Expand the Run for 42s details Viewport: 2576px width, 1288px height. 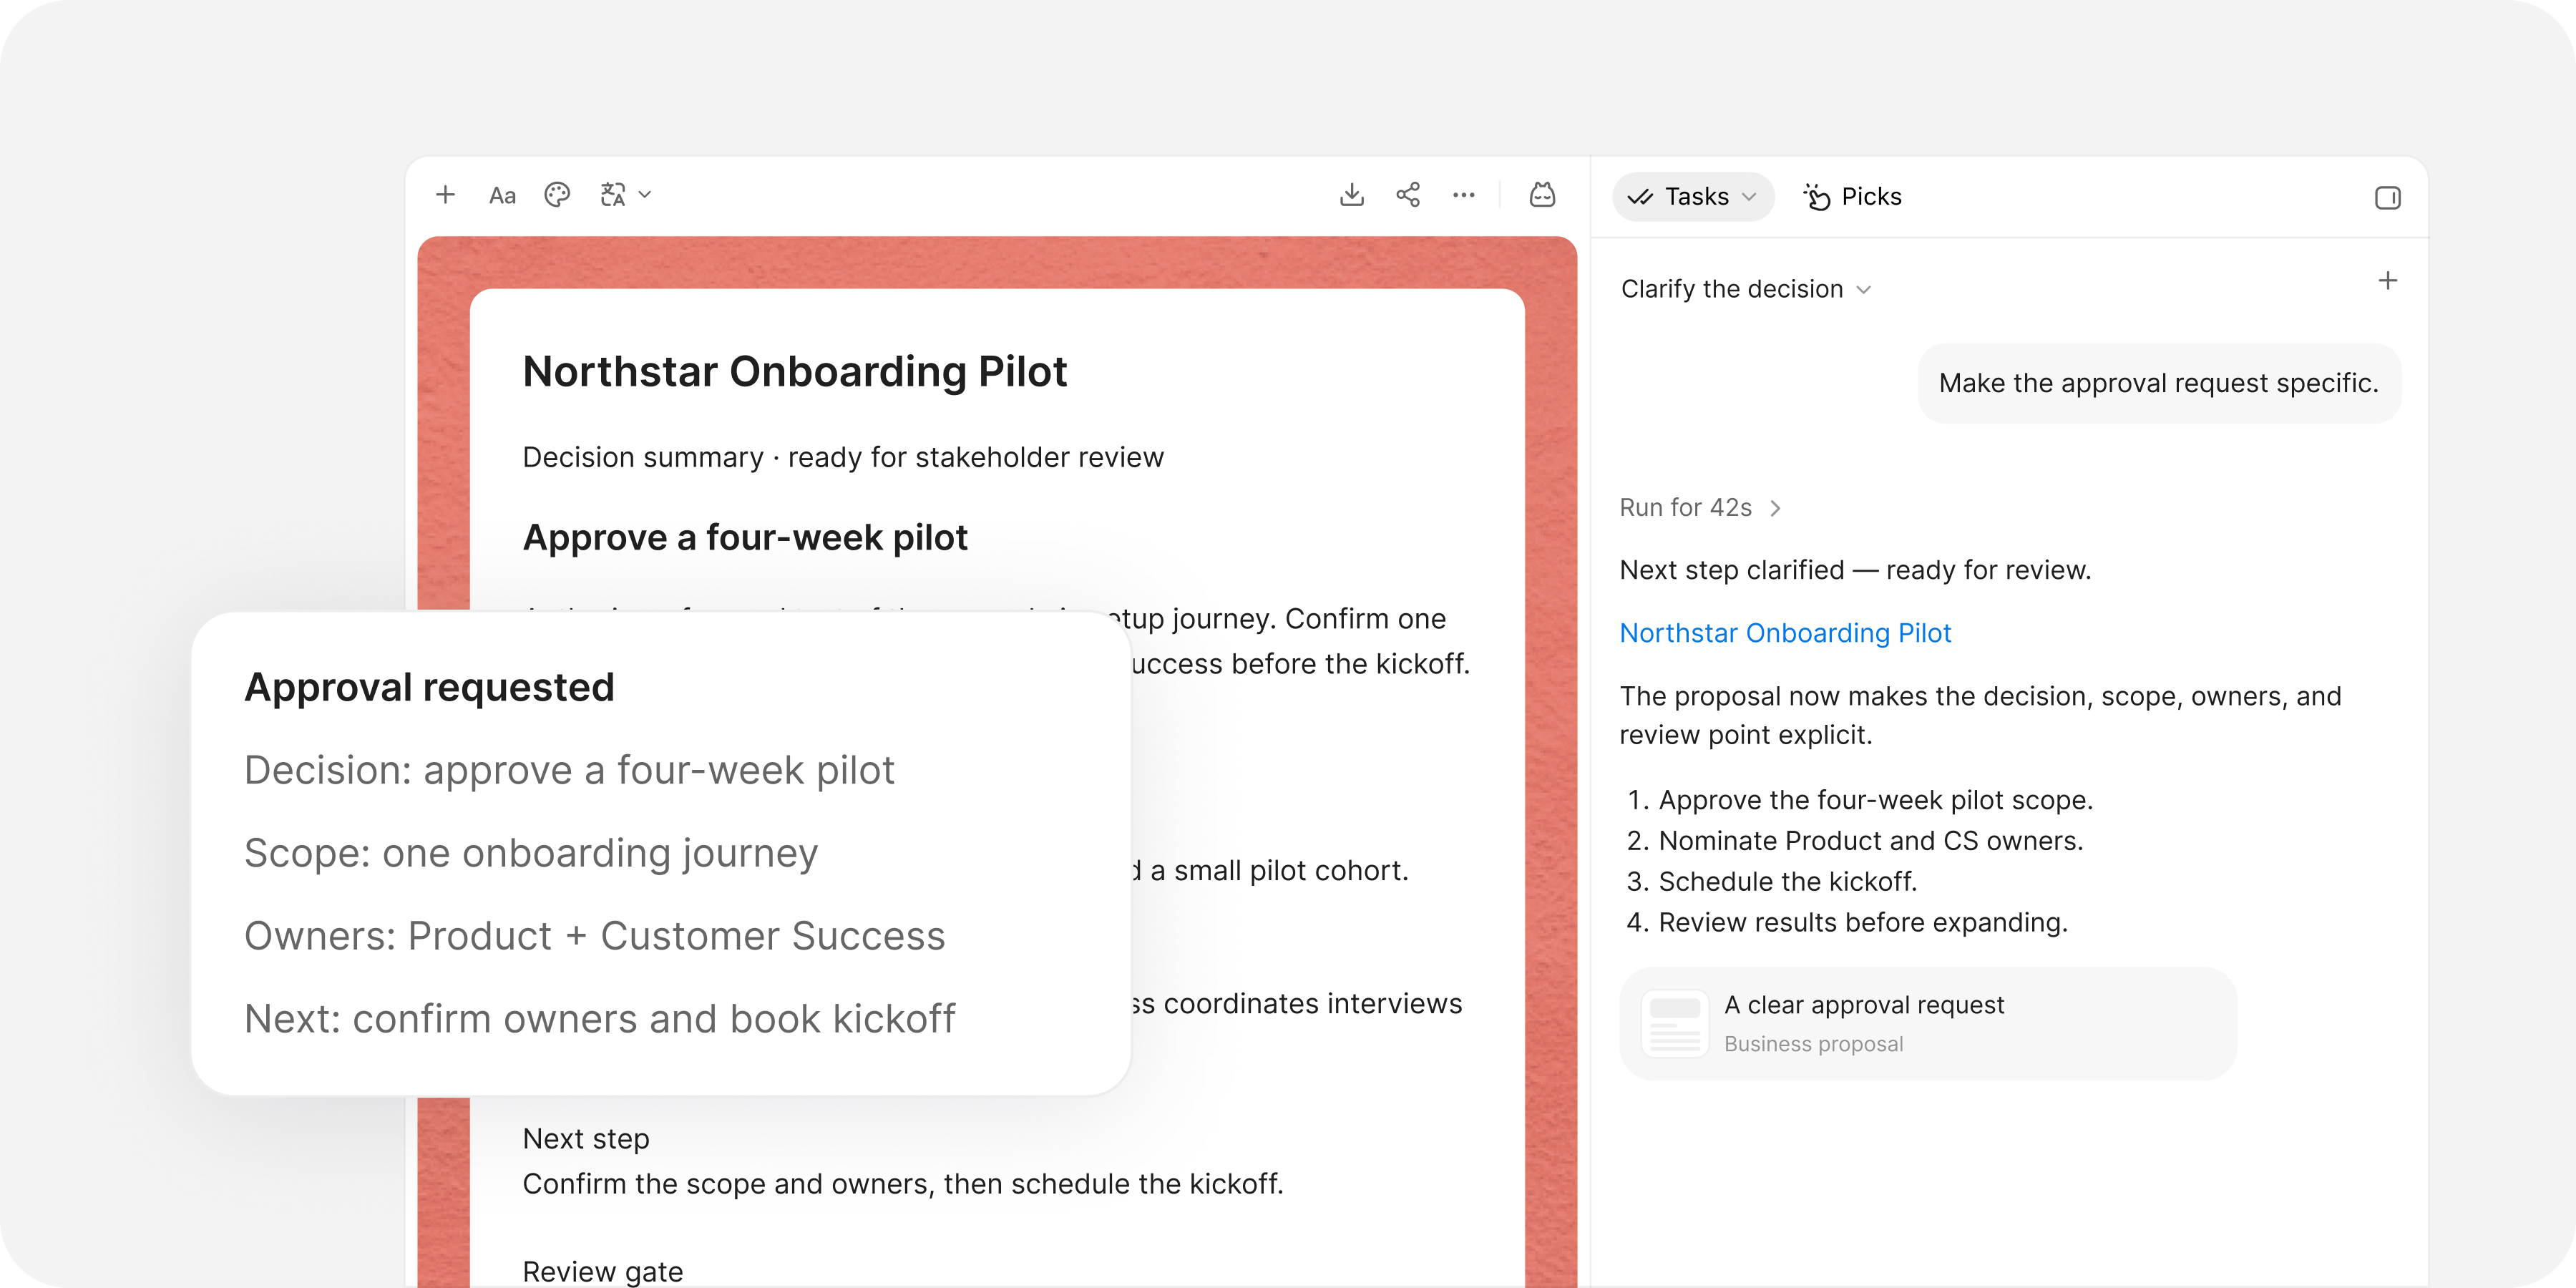1700,508
